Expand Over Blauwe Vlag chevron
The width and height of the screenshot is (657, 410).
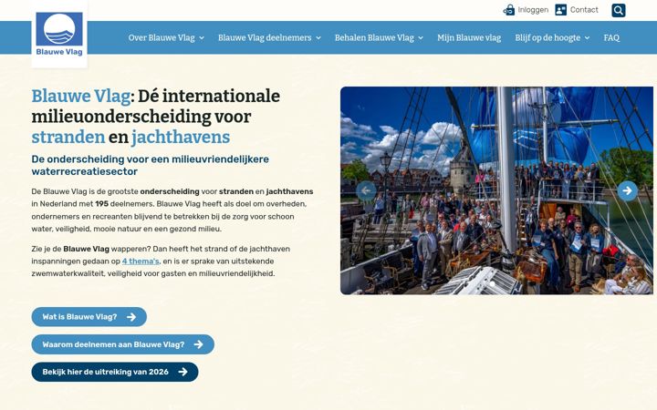tap(202, 38)
